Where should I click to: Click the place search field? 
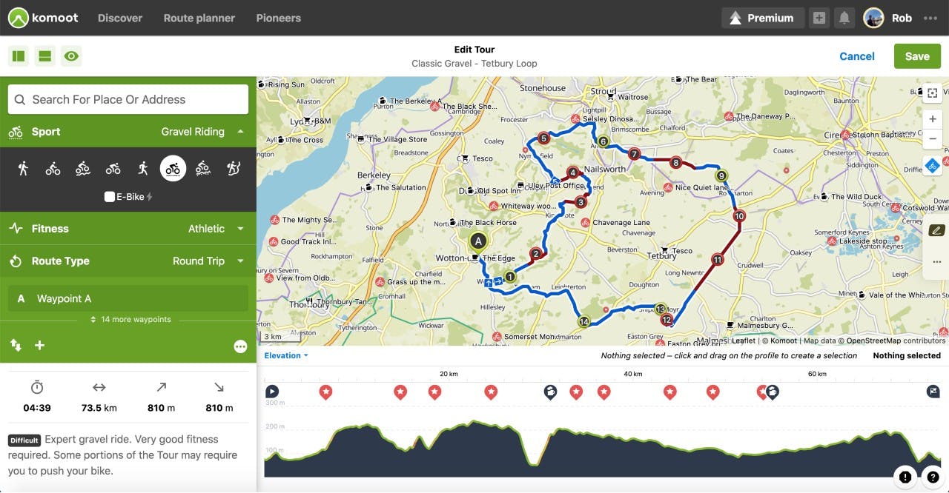pyautogui.click(x=128, y=99)
